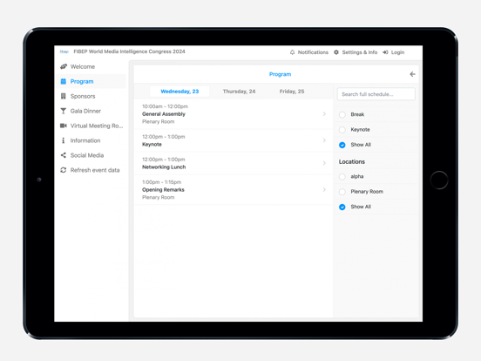Image resolution: width=481 pixels, height=361 pixels.
Task: Open the Notifications bell icon
Action: pos(292,52)
